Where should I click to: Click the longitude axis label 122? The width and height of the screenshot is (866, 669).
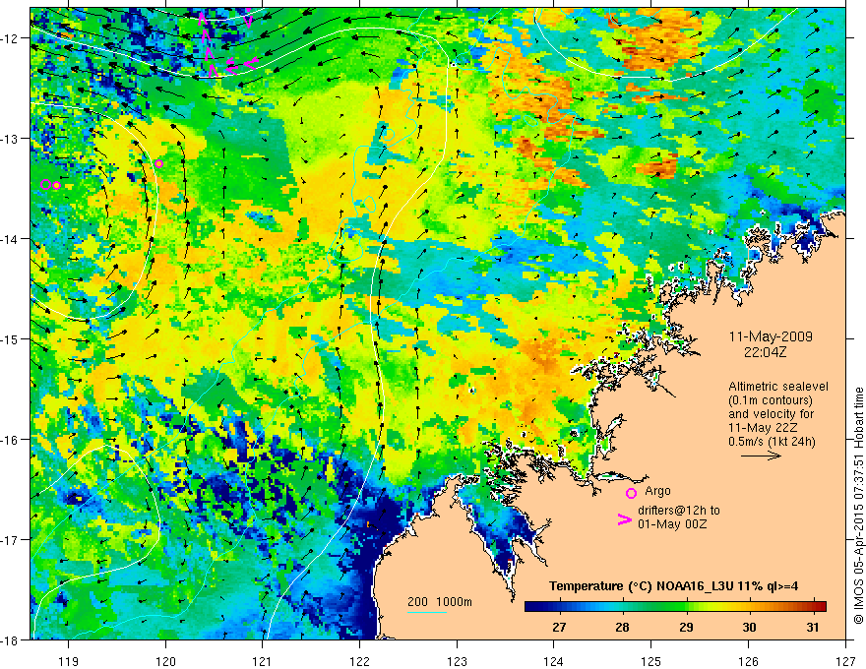(359, 661)
